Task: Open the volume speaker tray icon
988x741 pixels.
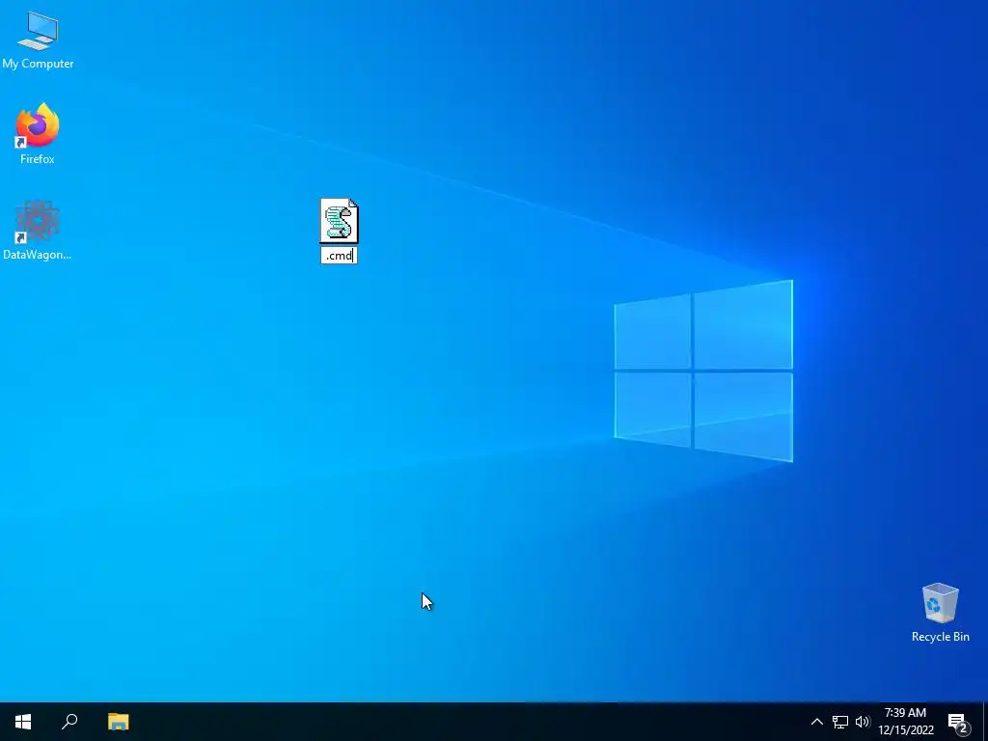Action: click(862, 722)
